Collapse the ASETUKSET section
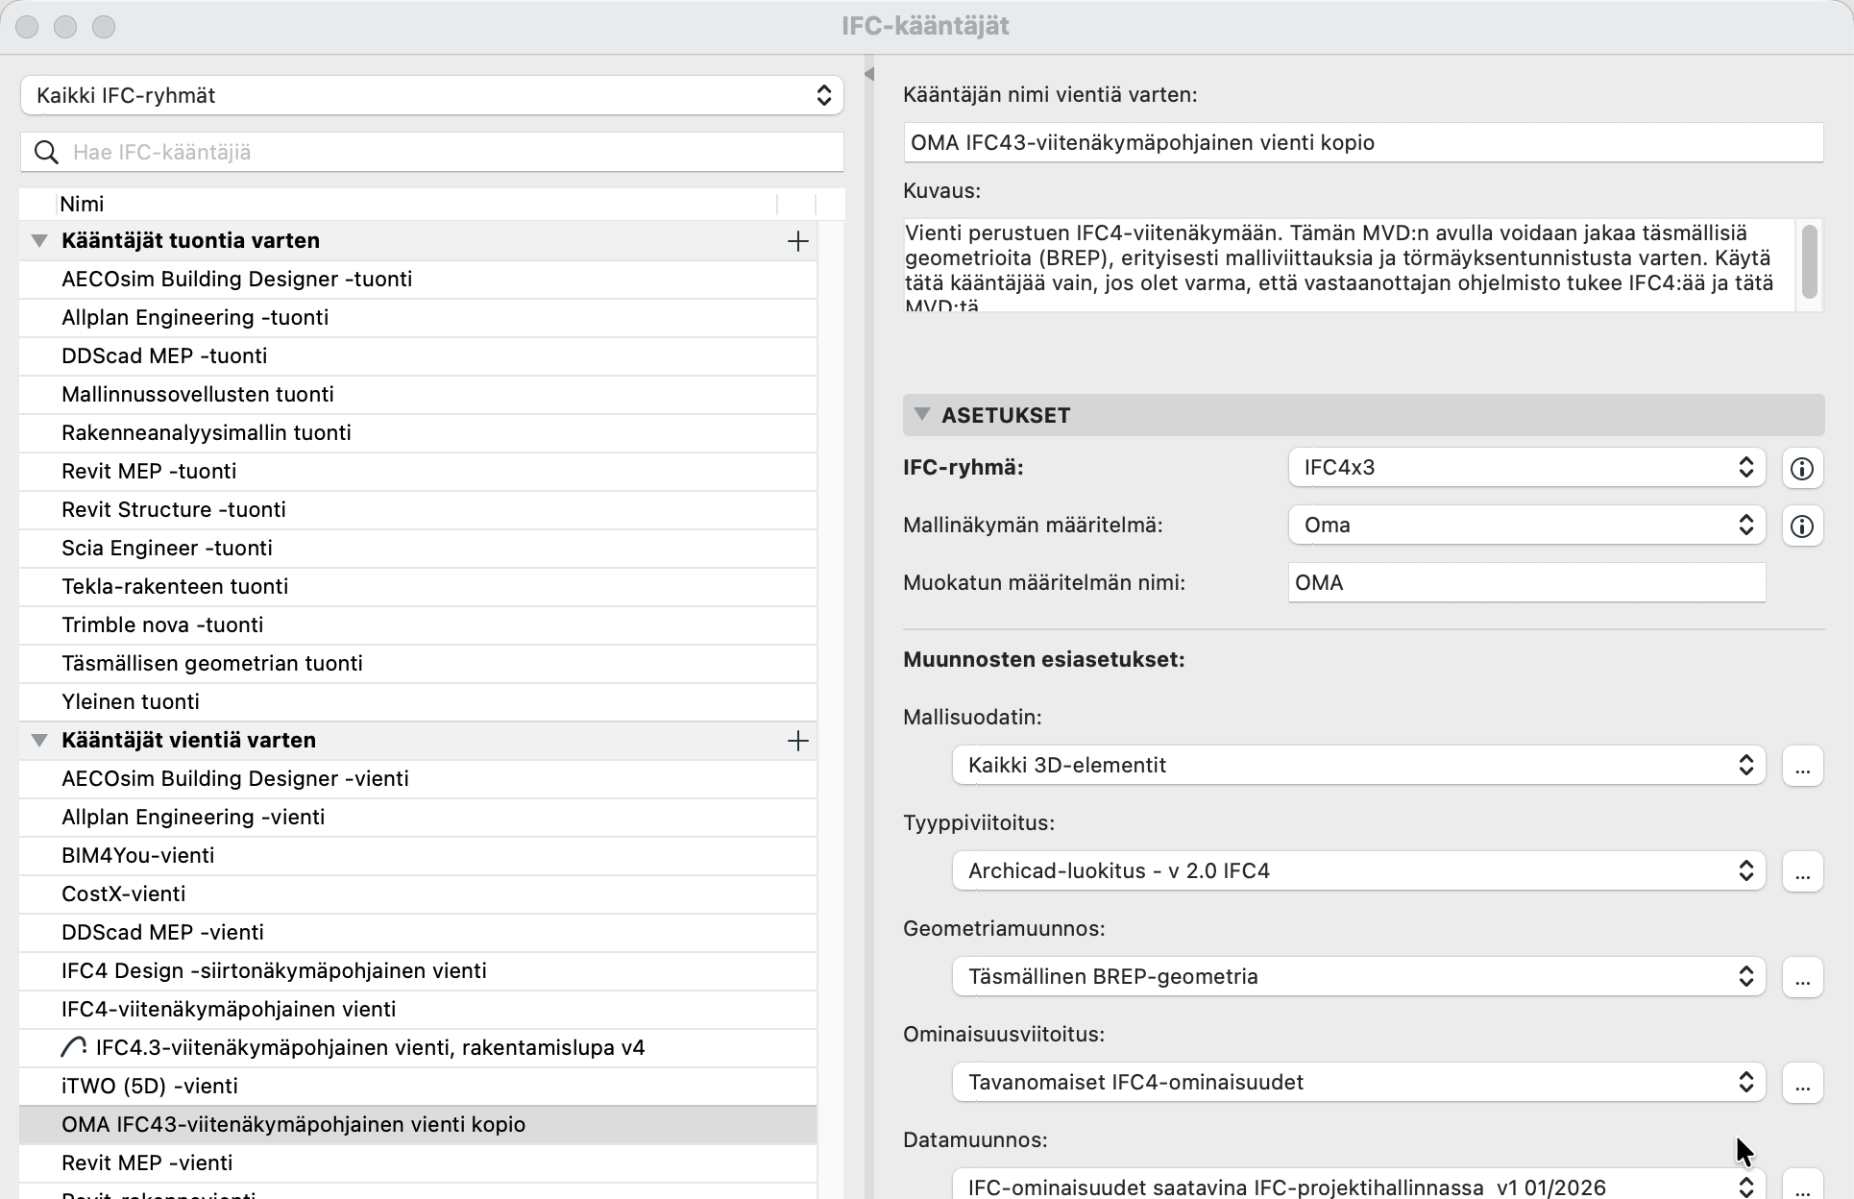Screen dimensions: 1854x1199 [922, 415]
